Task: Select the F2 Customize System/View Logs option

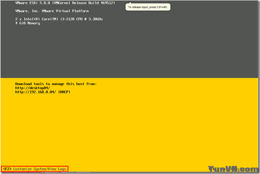Action: pyautogui.click(x=35, y=169)
